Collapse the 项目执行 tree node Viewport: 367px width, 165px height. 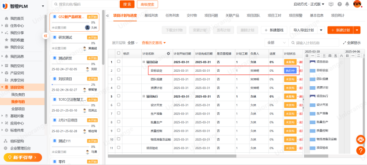coord(144,96)
